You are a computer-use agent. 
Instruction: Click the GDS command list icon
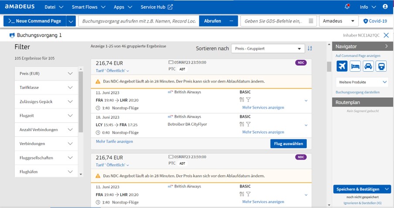click(x=311, y=21)
